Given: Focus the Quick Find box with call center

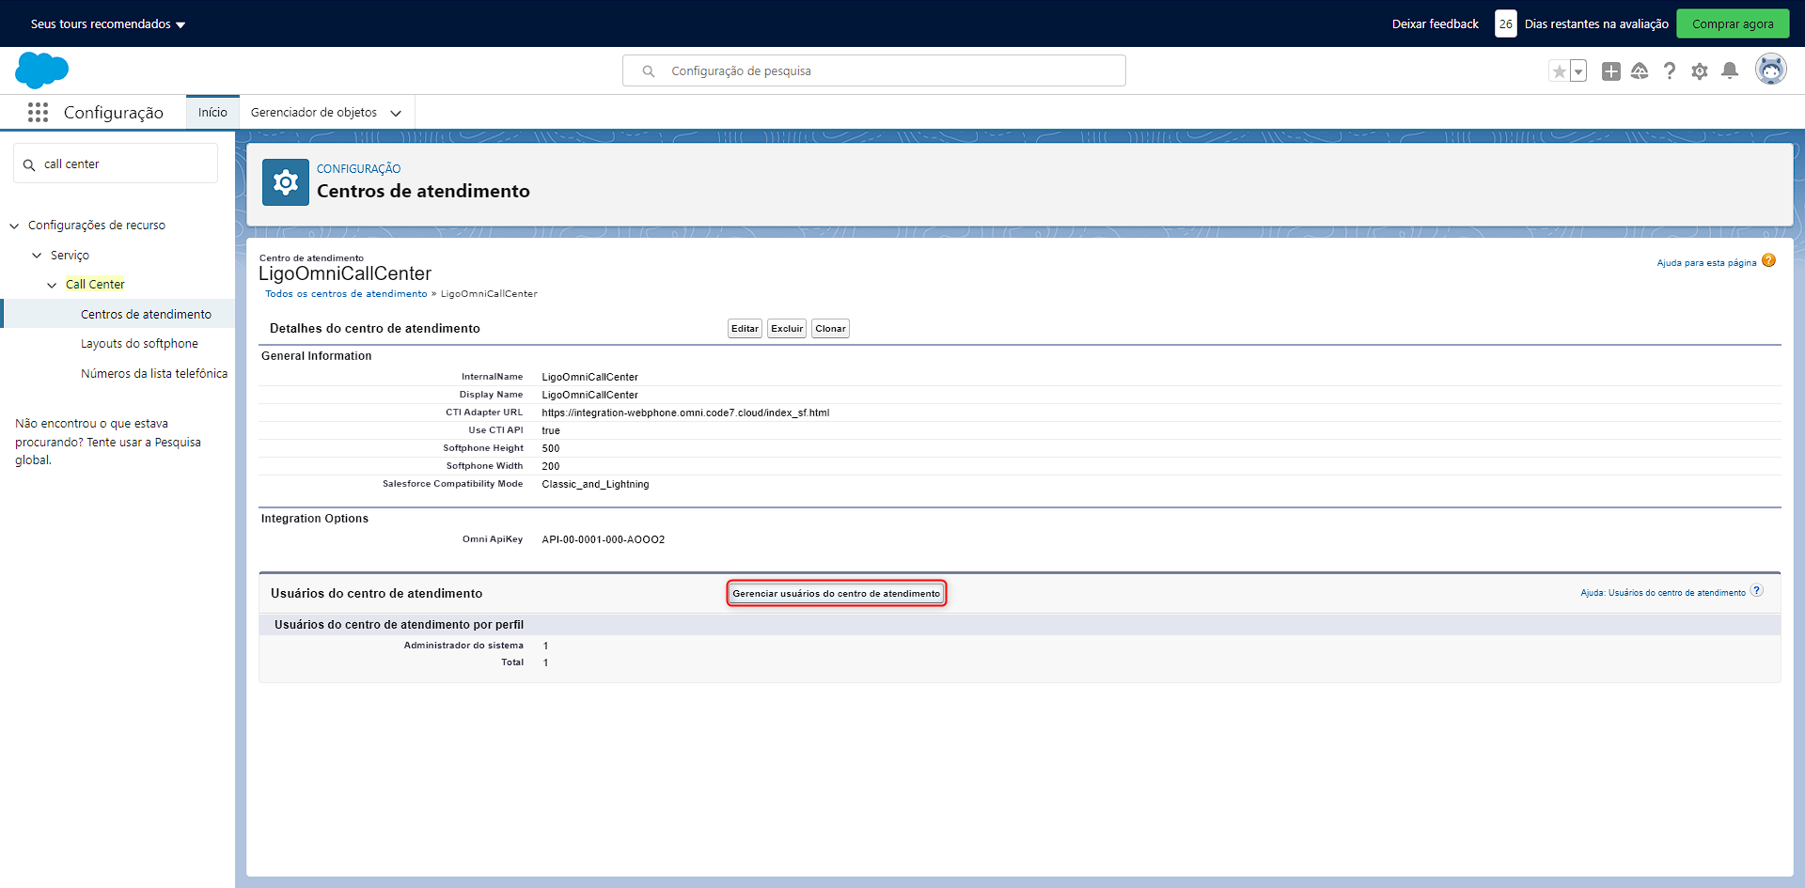Looking at the screenshot, I should 116,164.
